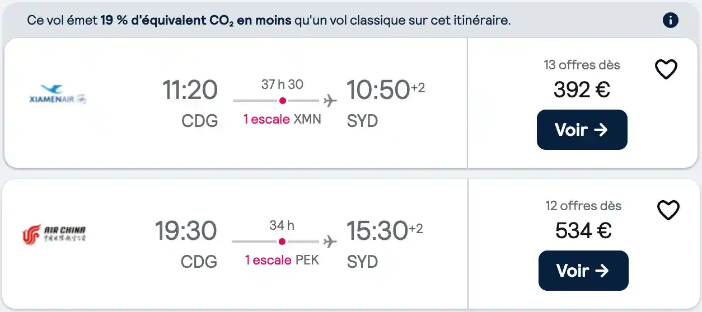The width and height of the screenshot is (702, 312).
Task: Open the '1 escale PEK' stopover details
Action: tap(282, 260)
